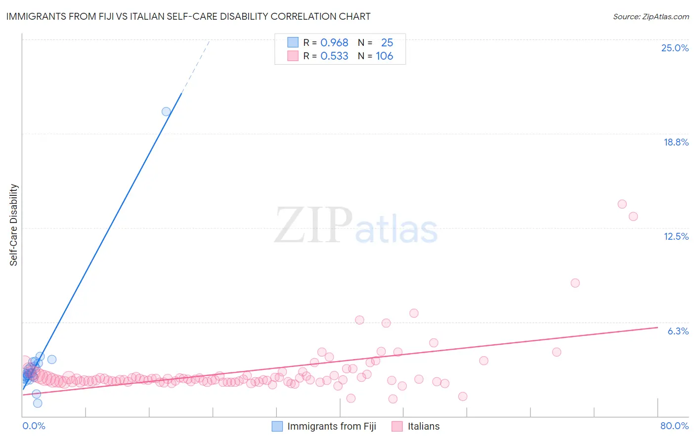Image resolution: width=695 pixels, height=440 pixels.
Task: Click the 6.3% y-axis label
Action: [678, 331]
